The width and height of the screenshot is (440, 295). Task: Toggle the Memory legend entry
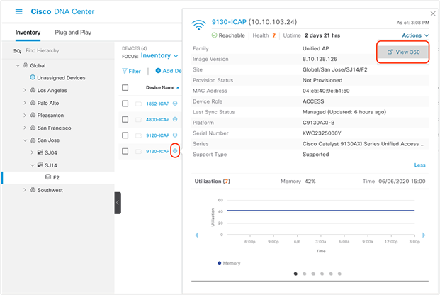point(230,263)
